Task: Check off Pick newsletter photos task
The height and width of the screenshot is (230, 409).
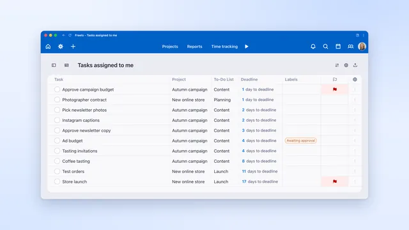Action: coord(57,110)
